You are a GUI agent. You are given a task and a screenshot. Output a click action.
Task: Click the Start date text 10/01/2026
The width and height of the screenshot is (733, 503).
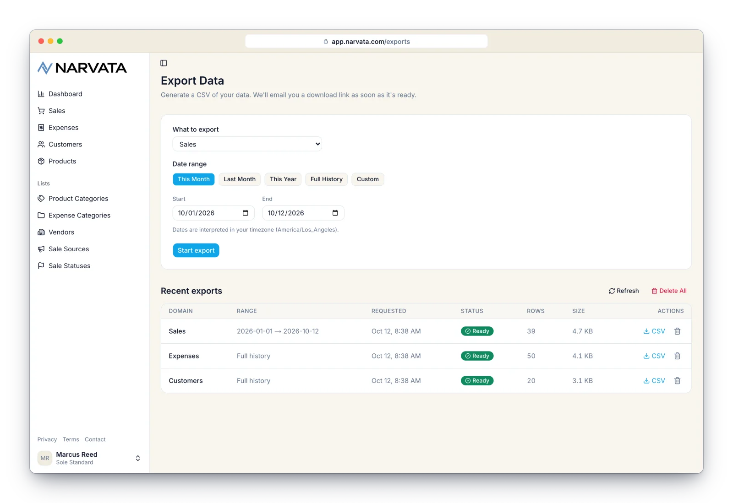coord(196,213)
